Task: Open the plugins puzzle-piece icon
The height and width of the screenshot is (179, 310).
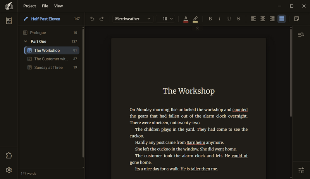Action: 9,155
